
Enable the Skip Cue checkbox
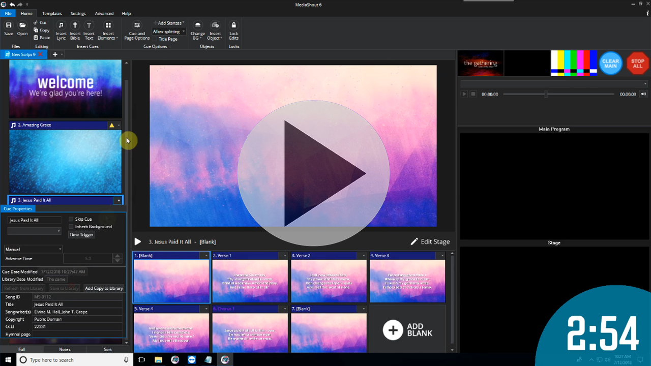point(71,219)
